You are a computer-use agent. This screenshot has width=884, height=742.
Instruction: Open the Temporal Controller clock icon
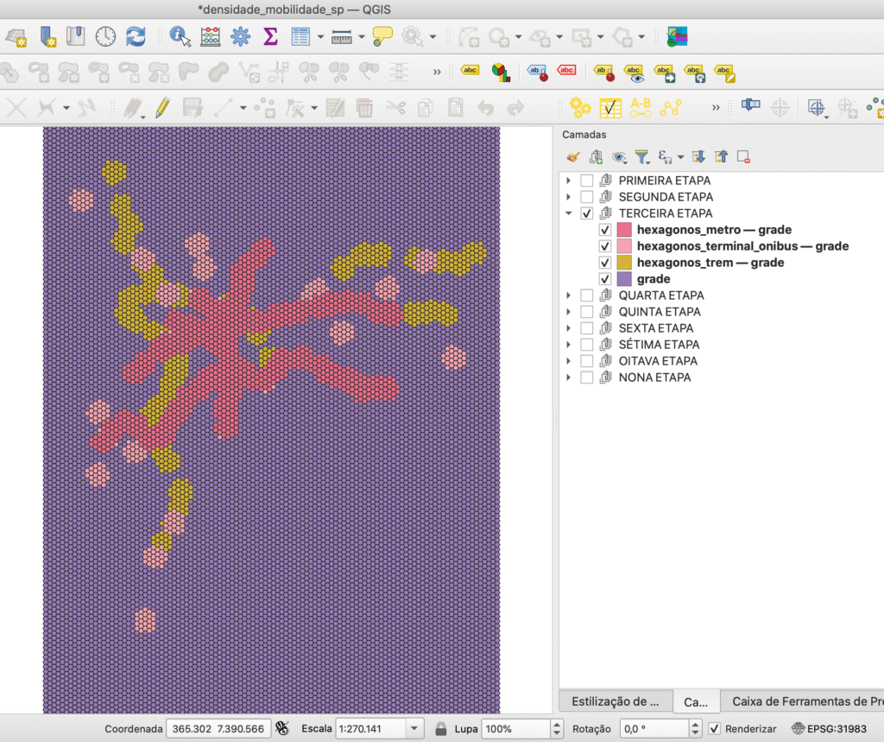pyautogui.click(x=105, y=36)
